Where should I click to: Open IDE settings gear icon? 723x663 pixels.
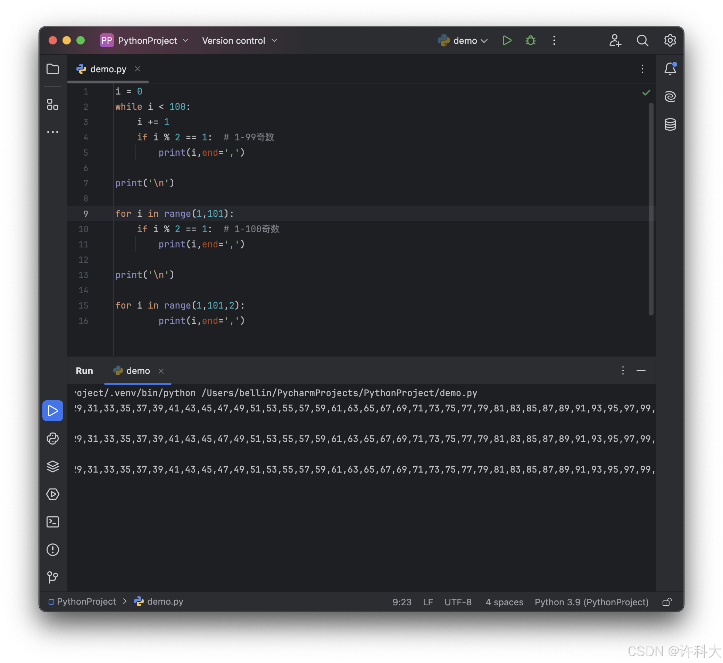670,41
